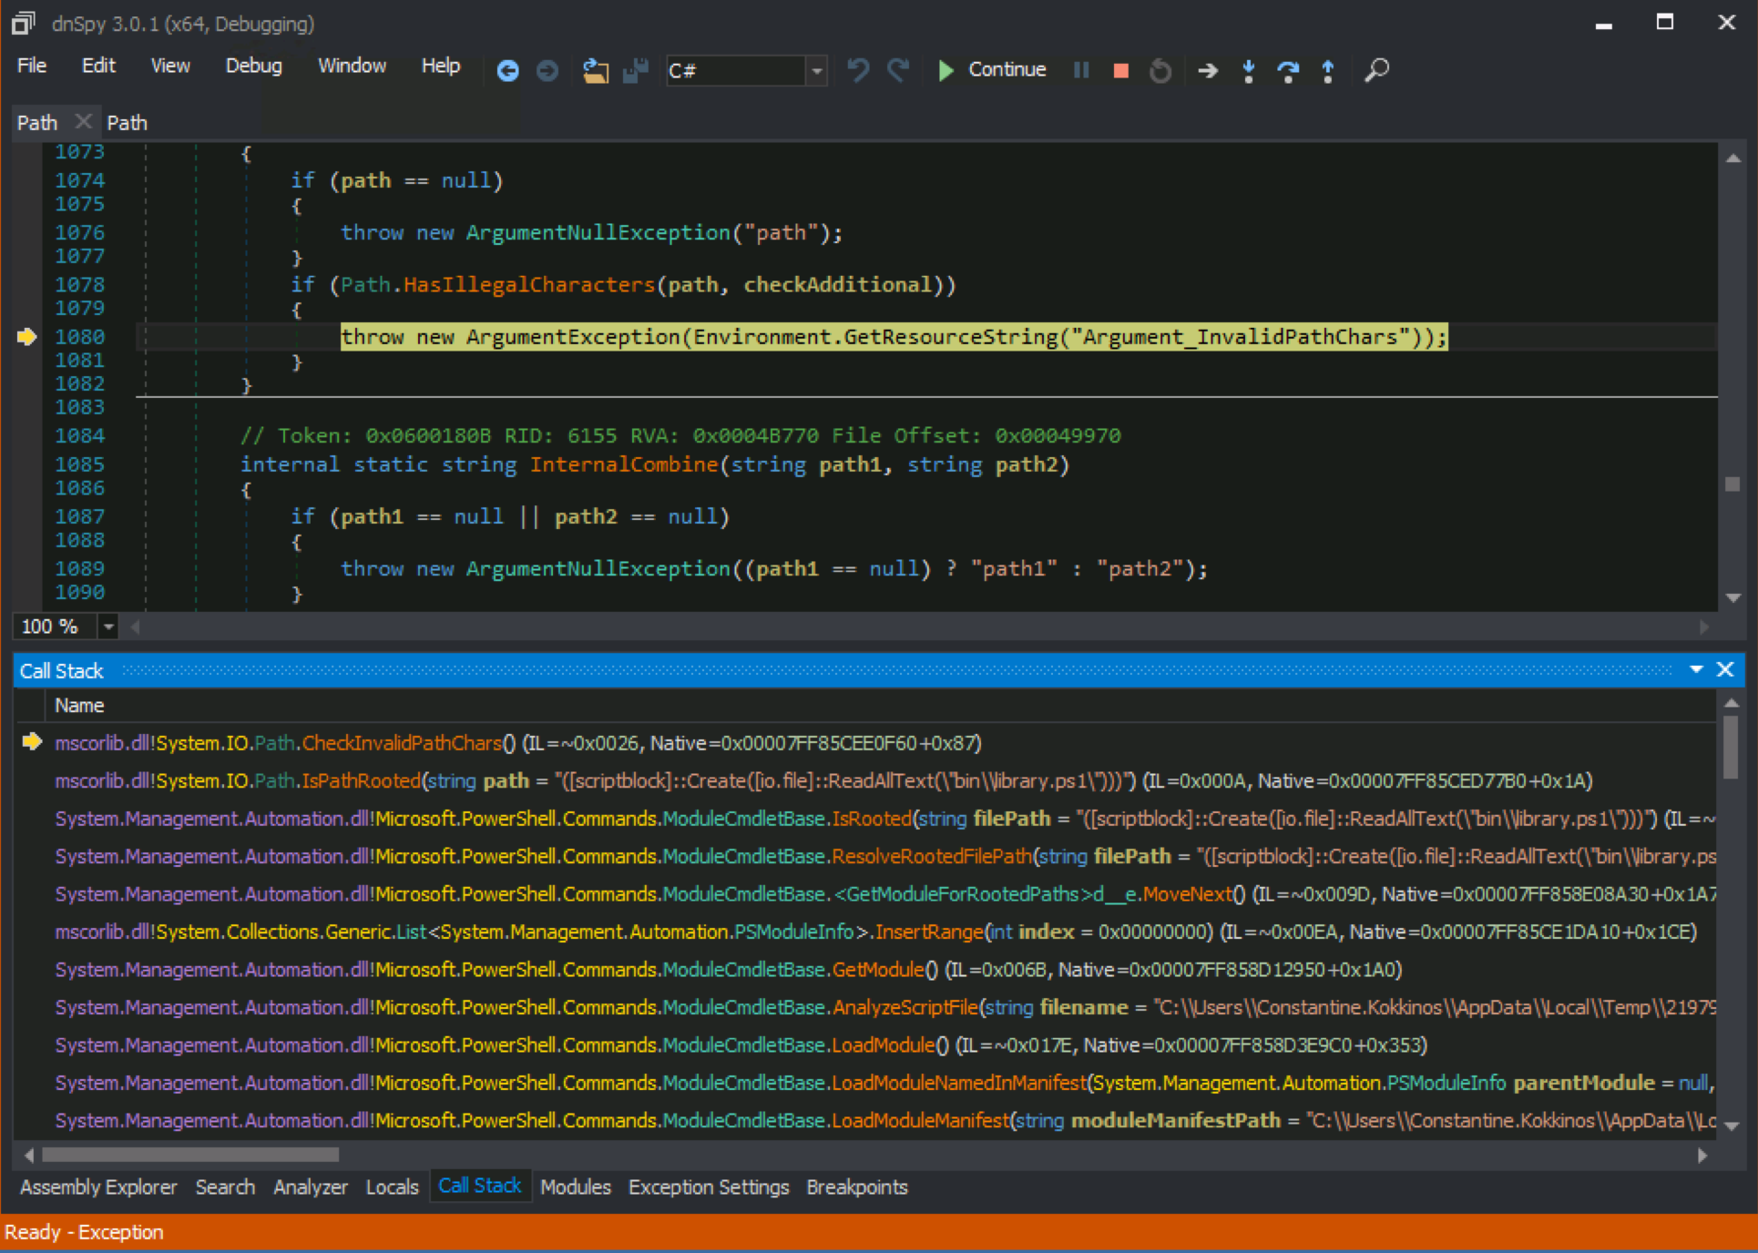The image size is (1758, 1253).
Task: Click line number 1085 in the gutter
Action: 79,465
